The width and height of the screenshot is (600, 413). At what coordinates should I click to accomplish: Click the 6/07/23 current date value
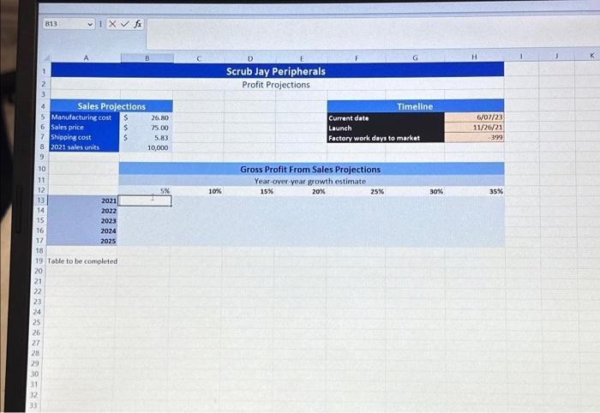(475, 117)
